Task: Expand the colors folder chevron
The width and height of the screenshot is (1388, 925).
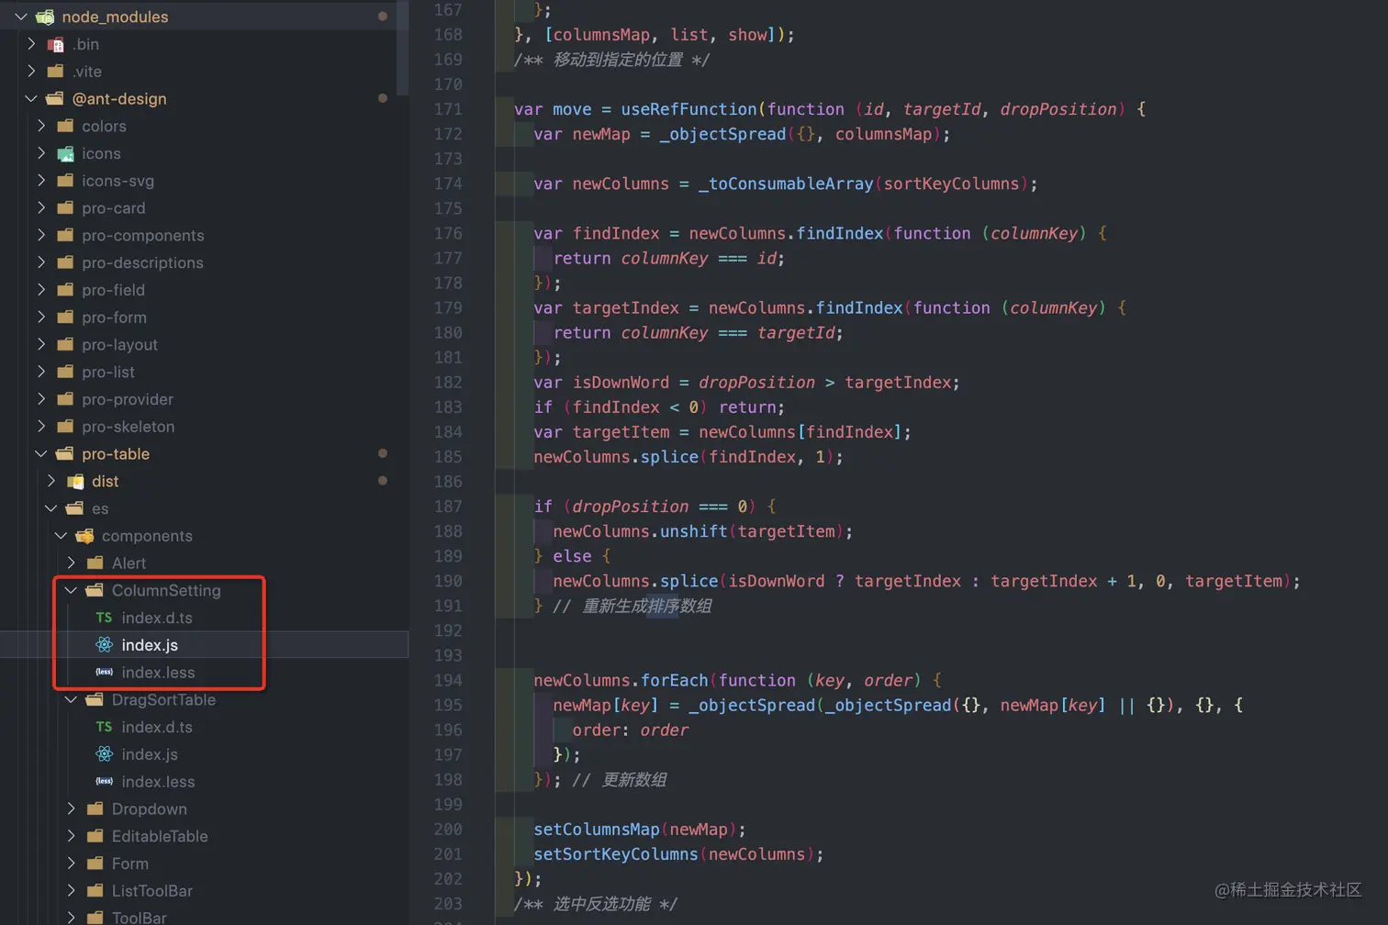Action: [x=41, y=126]
